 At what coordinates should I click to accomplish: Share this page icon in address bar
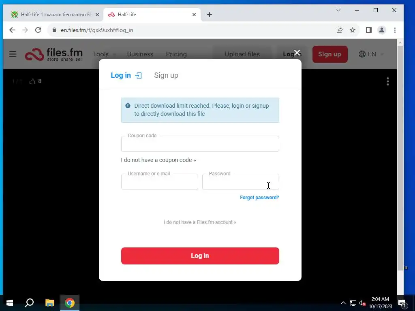[340, 30]
